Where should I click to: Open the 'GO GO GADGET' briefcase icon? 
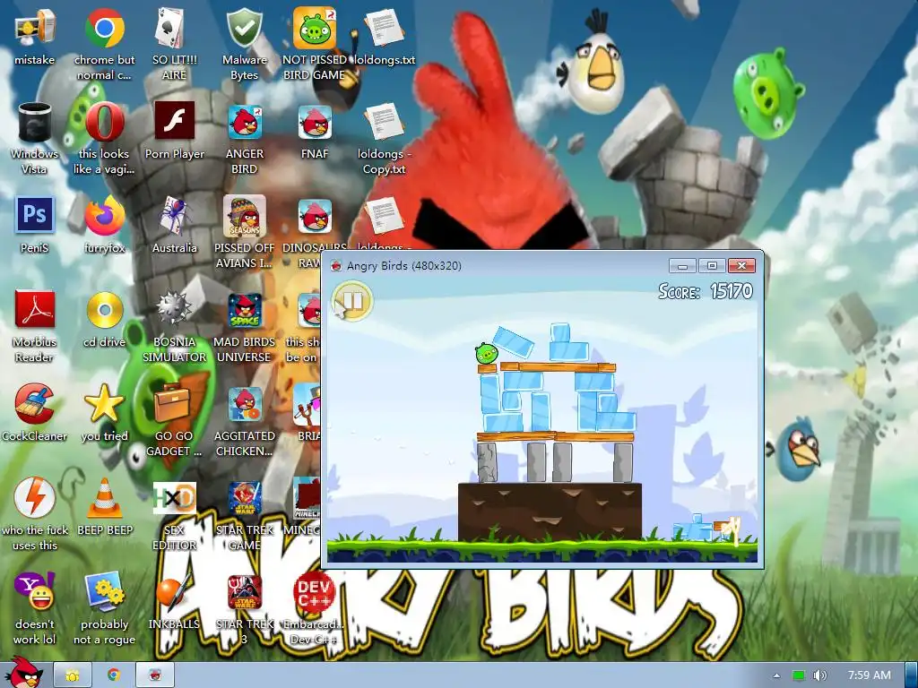(173, 420)
